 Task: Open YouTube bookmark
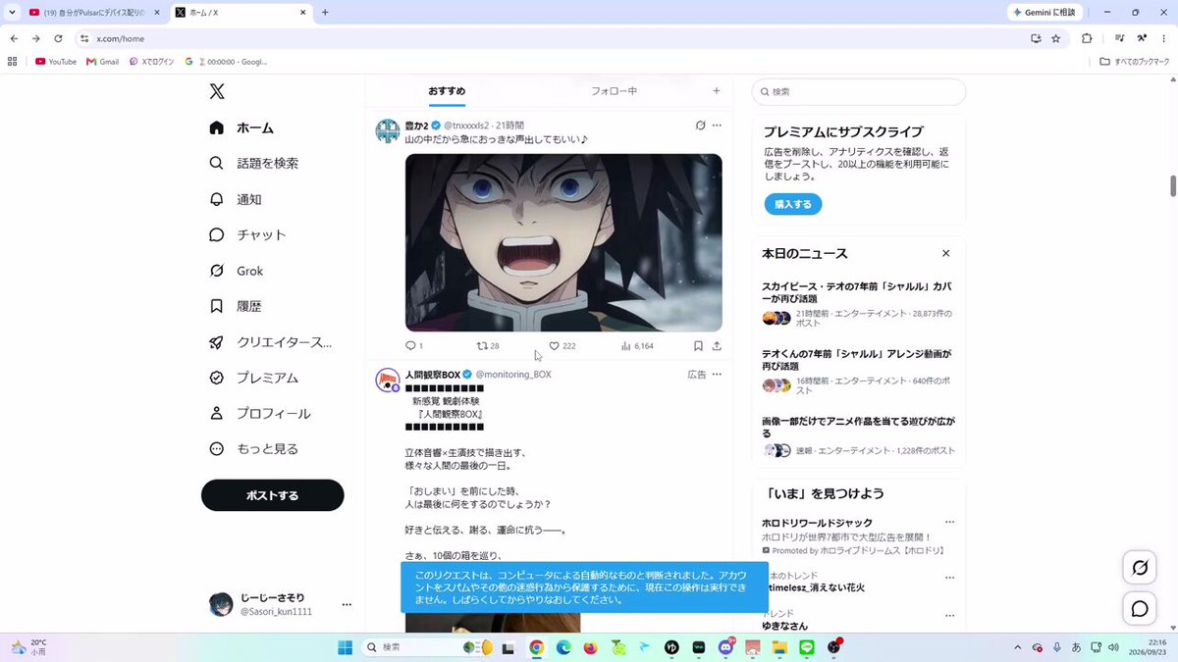(56, 61)
